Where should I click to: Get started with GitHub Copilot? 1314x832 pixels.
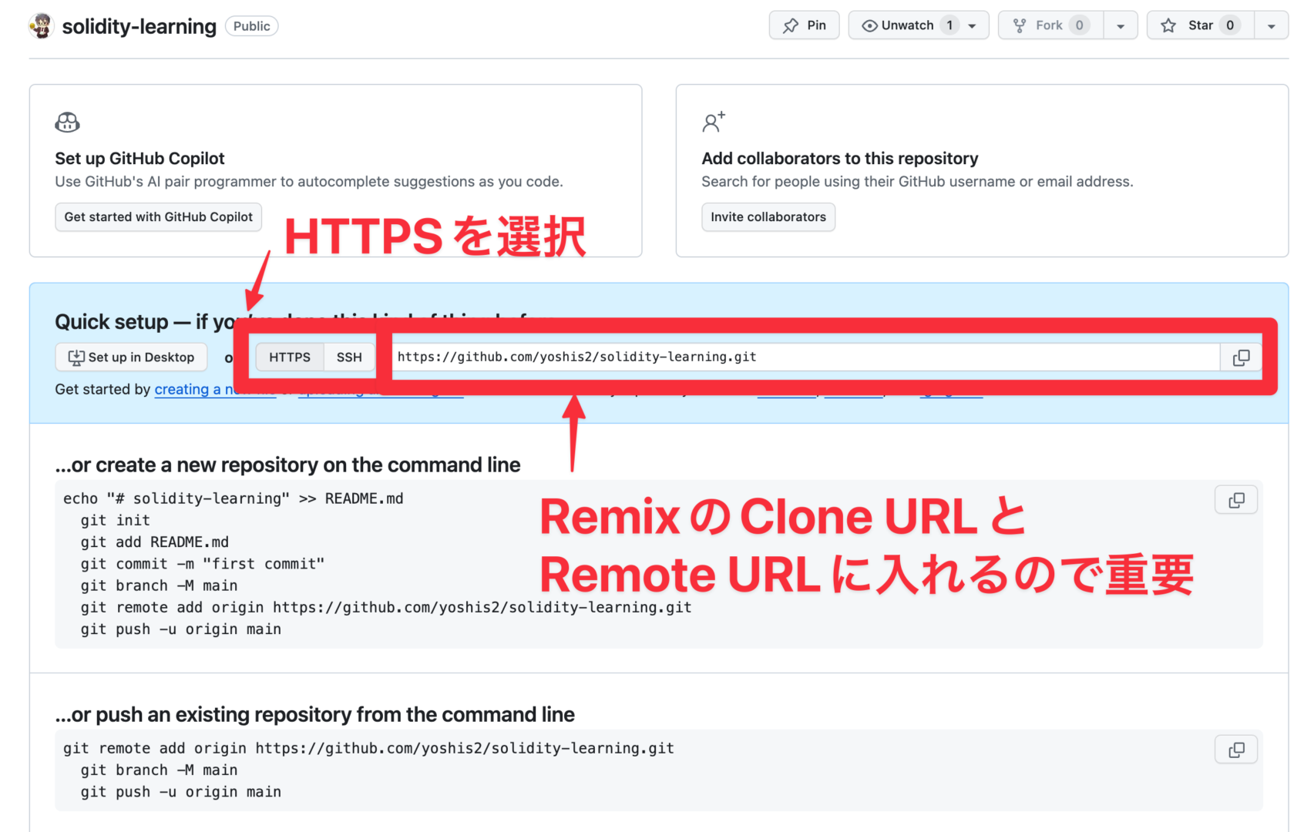click(x=159, y=217)
